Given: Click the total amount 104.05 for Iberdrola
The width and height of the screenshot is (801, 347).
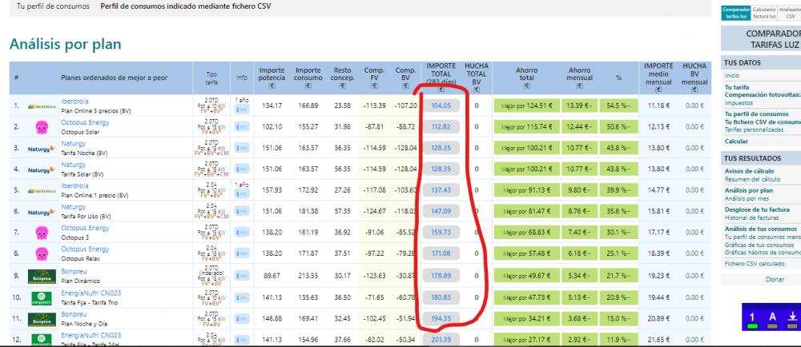Looking at the screenshot, I should point(441,106).
